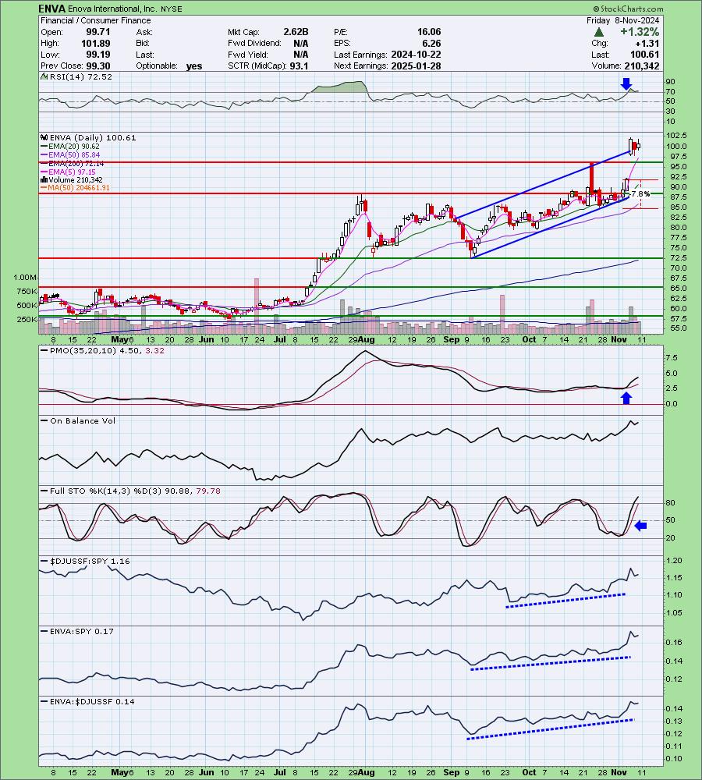Viewport: 702px width, 780px height.
Task: Click the SCTR (MidCap) value 93.1
Action: pos(299,66)
